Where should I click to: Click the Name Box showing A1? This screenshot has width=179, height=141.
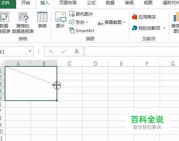pyautogui.click(x=14, y=51)
